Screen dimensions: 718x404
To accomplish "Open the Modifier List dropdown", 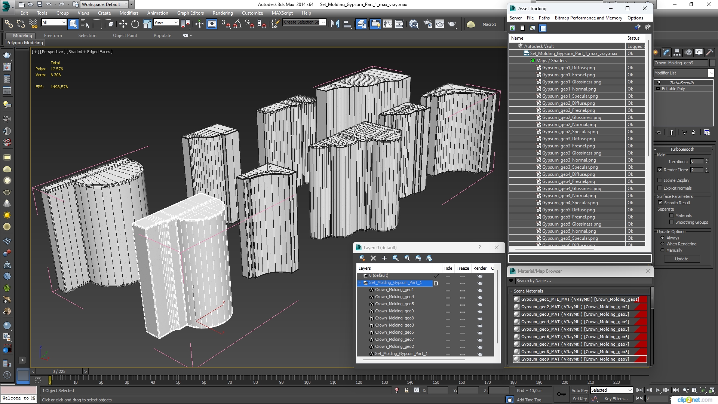I will [684, 73].
